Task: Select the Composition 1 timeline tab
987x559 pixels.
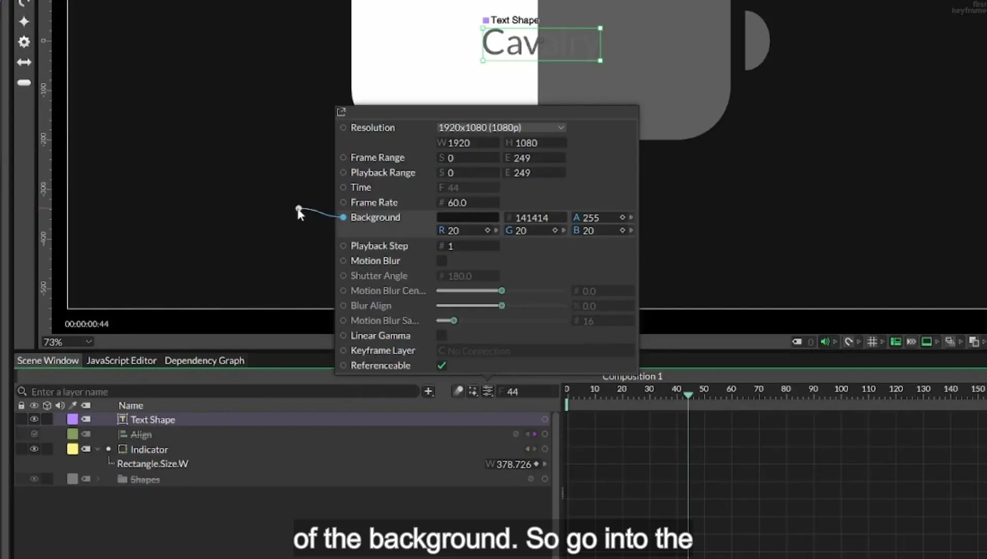Action: coord(632,377)
